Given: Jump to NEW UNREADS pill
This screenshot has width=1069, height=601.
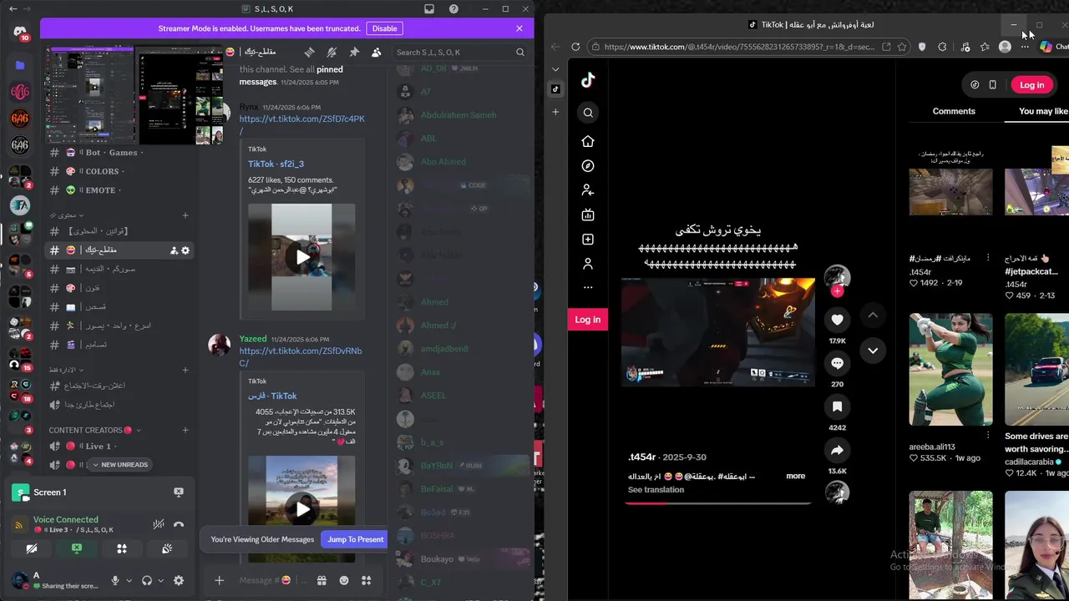Looking at the screenshot, I should pyautogui.click(x=119, y=465).
